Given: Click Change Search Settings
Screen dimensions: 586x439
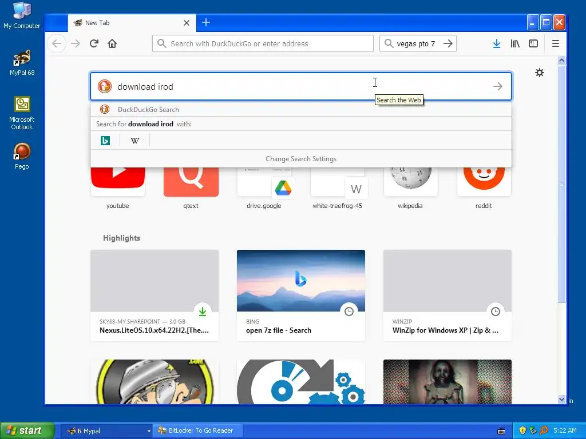Looking at the screenshot, I should click(301, 159).
